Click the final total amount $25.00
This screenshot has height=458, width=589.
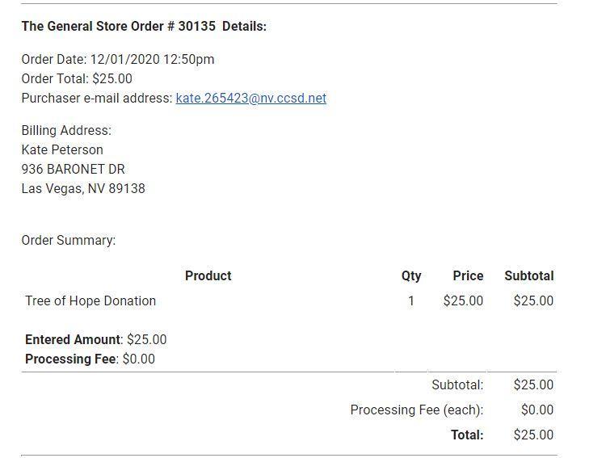[533, 435]
